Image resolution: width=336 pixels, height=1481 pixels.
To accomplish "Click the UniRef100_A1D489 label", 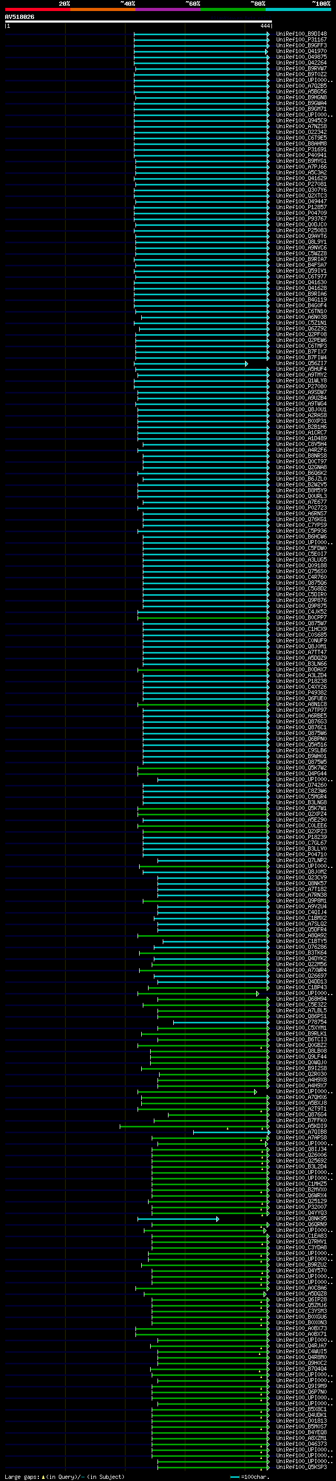I will (301, 439).
